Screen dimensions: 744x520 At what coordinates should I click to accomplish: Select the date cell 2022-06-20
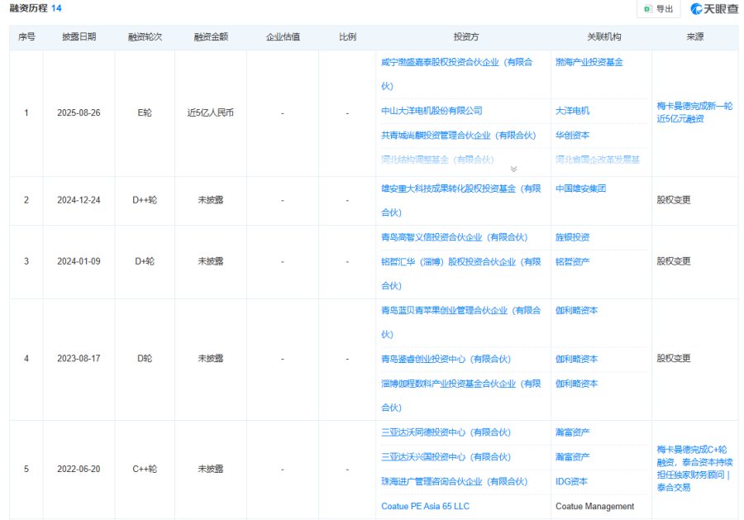[79, 470]
